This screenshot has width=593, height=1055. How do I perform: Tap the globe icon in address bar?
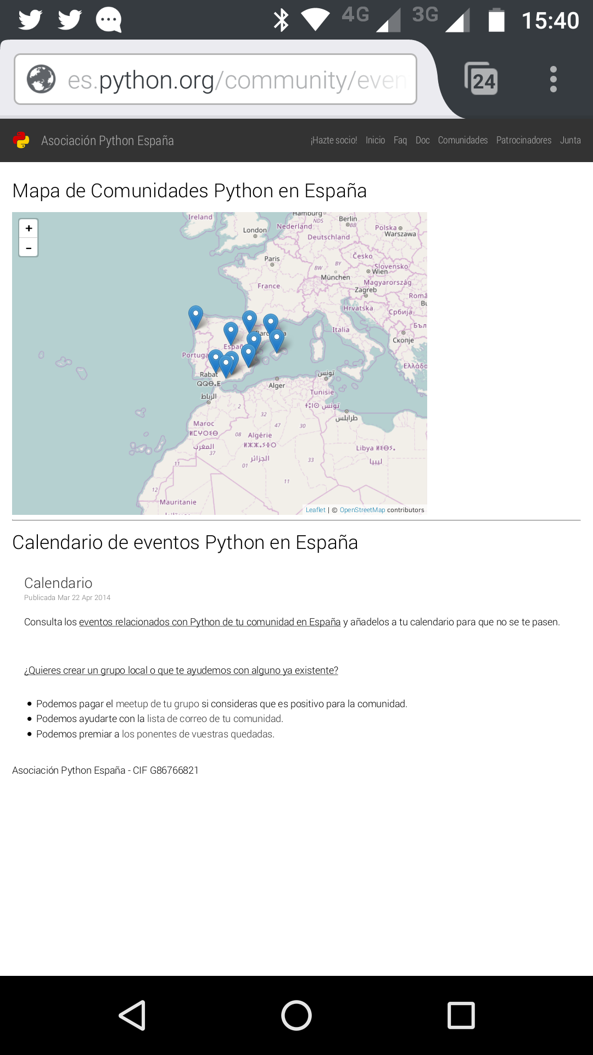pos(42,79)
